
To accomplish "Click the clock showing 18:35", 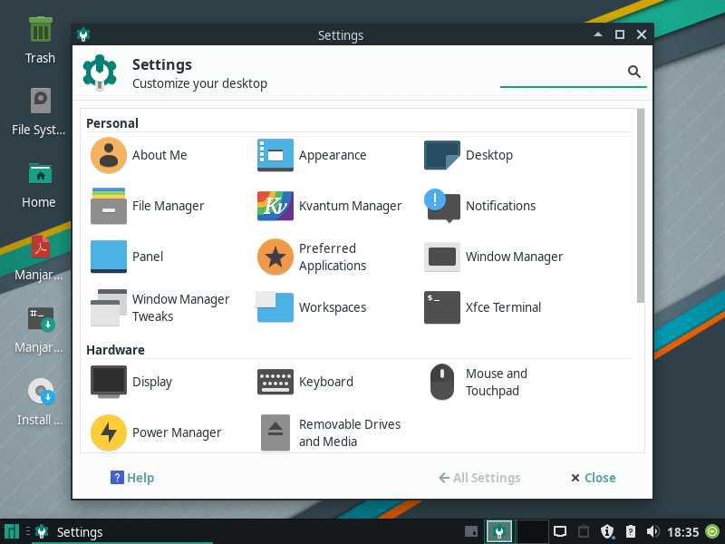I will [683, 532].
